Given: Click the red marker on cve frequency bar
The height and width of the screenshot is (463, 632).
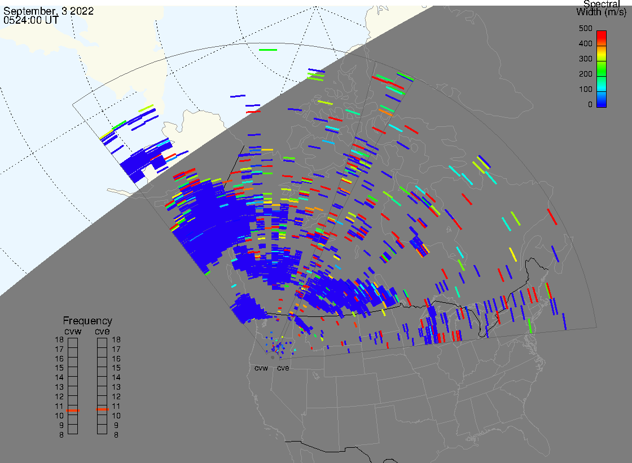Looking at the screenshot, I should click(x=102, y=409).
